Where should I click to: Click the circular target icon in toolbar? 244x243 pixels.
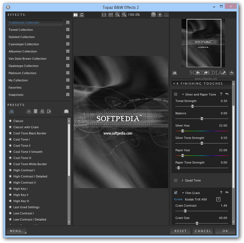[x=154, y=14]
